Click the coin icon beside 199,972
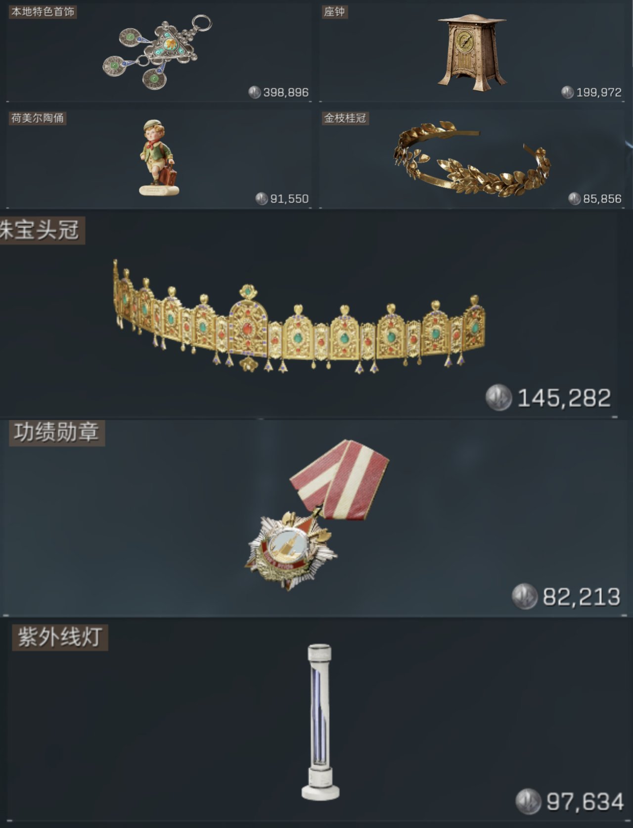The width and height of the screenshot is (633, 828). tap(568, 92)
